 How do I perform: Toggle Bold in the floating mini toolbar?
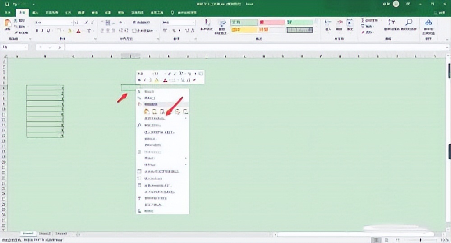139,80
